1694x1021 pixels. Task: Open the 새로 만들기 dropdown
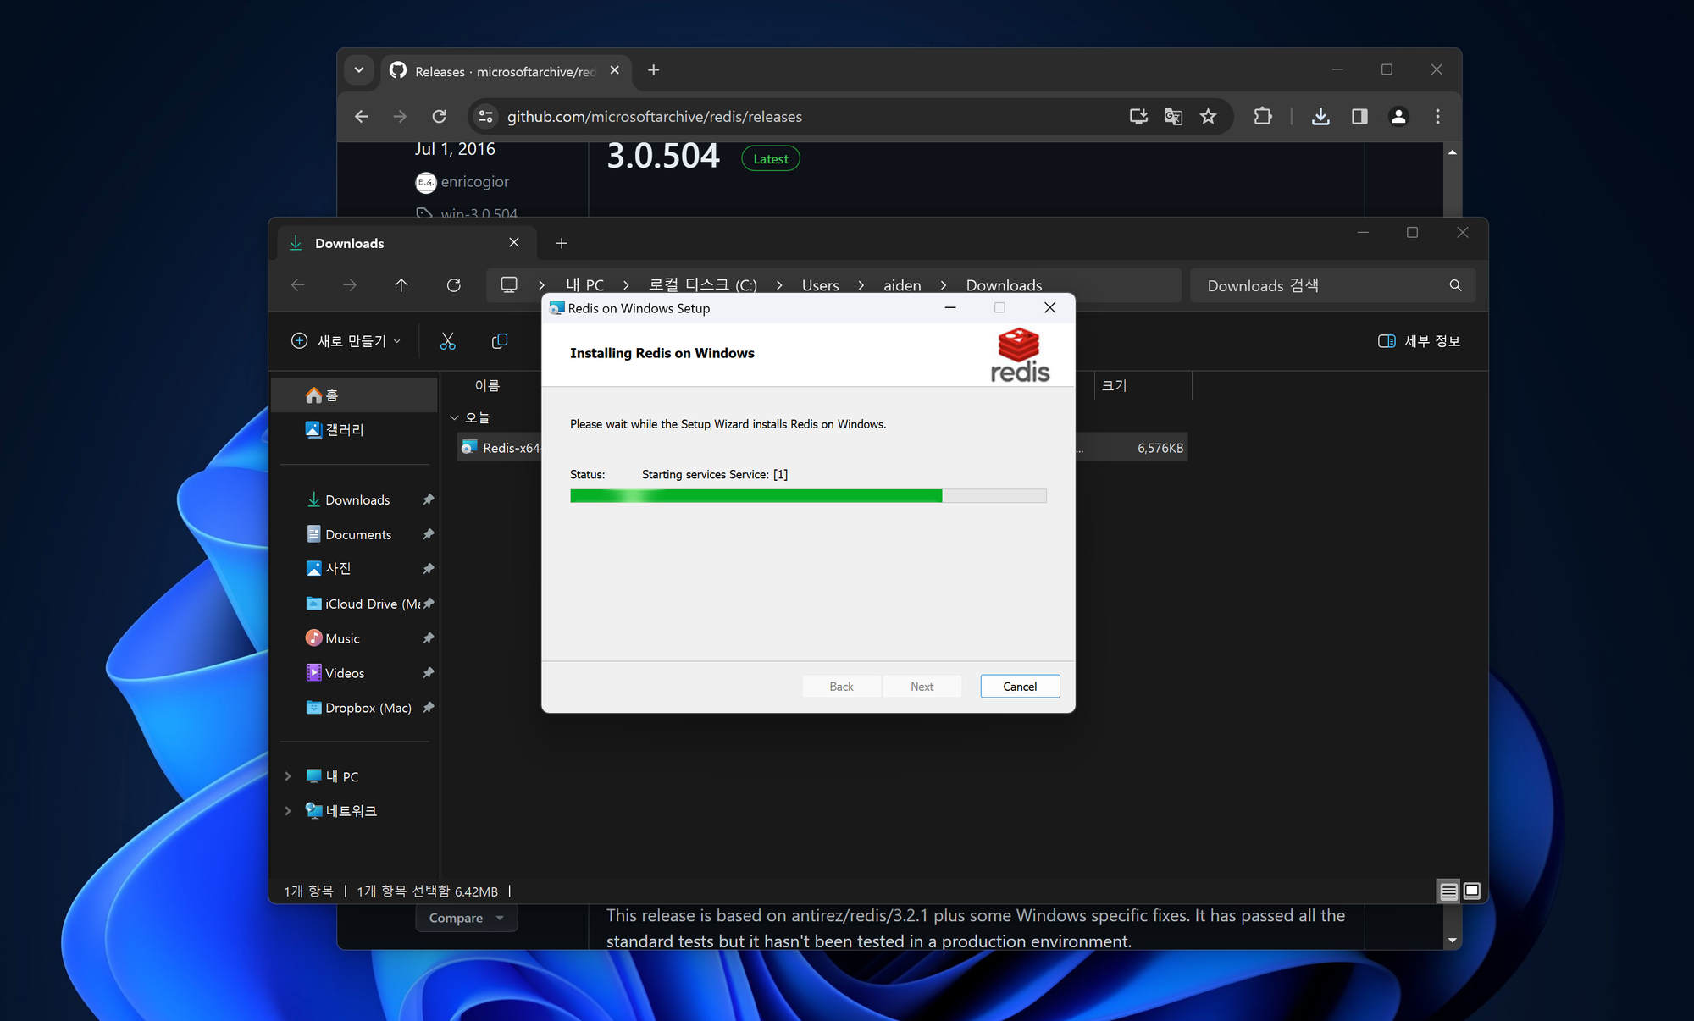click(346, 341)
